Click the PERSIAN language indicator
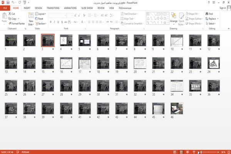 (25, 152)
